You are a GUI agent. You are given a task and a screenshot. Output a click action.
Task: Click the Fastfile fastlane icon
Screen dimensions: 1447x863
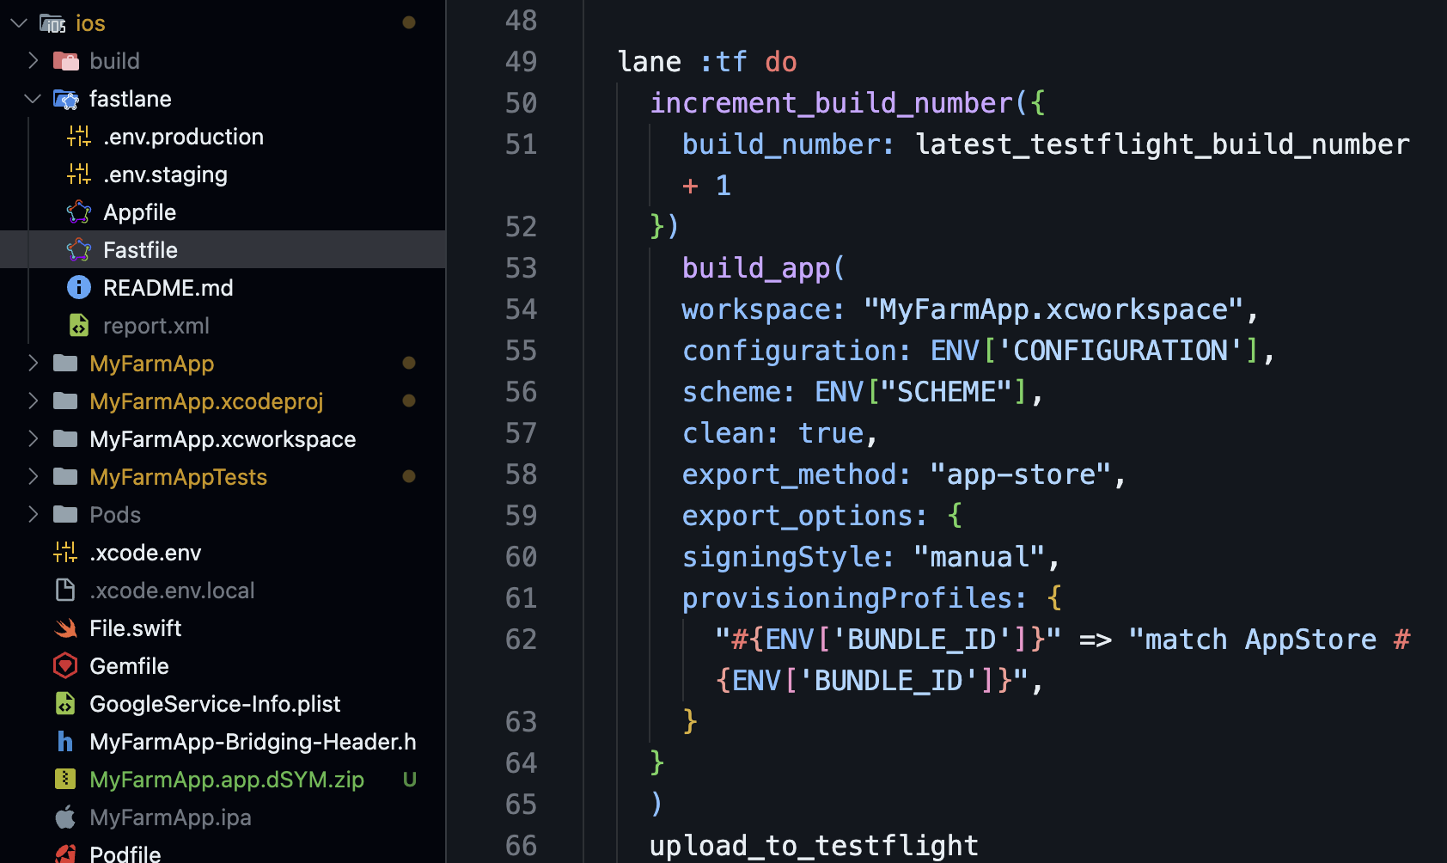[79, 250]
